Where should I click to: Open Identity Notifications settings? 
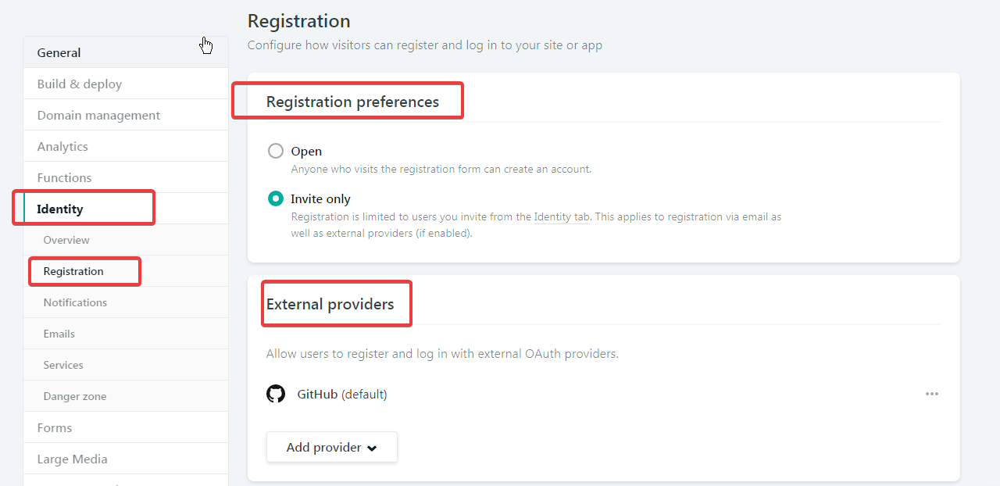(126, 302)
